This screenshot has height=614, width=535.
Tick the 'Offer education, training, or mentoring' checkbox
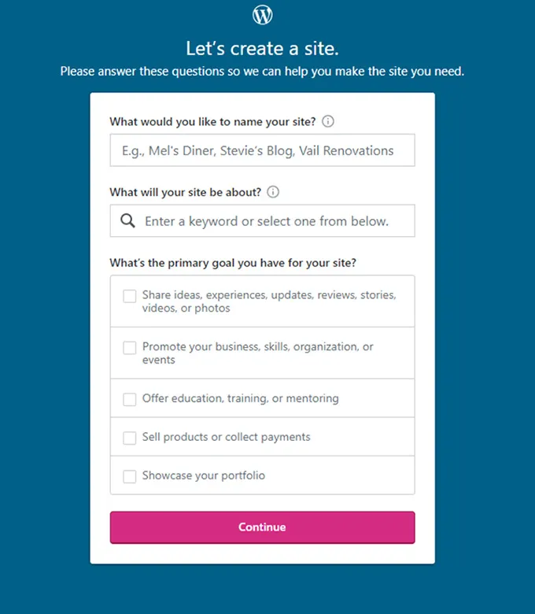point(130,399)
